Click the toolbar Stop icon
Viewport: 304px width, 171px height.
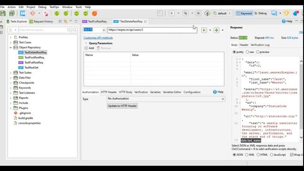point(198,13)
